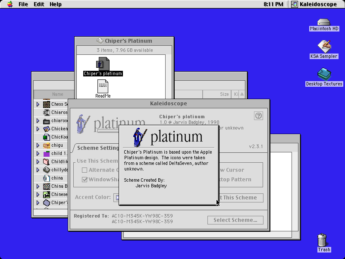
Task: Click the Kaleidoscope help question mark icon
Action: (x=258, y=116)
